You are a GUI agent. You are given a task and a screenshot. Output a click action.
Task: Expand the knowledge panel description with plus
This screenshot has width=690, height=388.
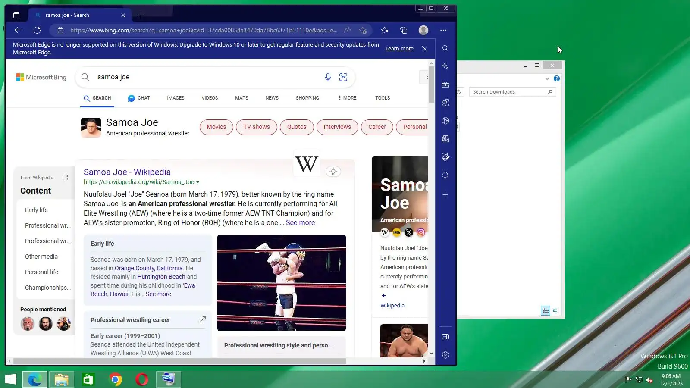pos(384,296)
